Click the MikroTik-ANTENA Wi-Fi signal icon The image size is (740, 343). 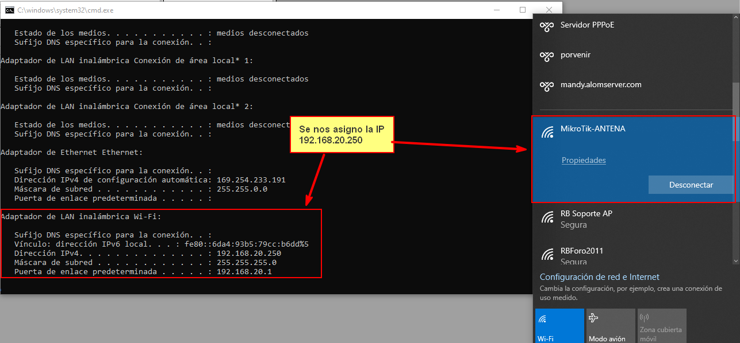coord(547,133)
